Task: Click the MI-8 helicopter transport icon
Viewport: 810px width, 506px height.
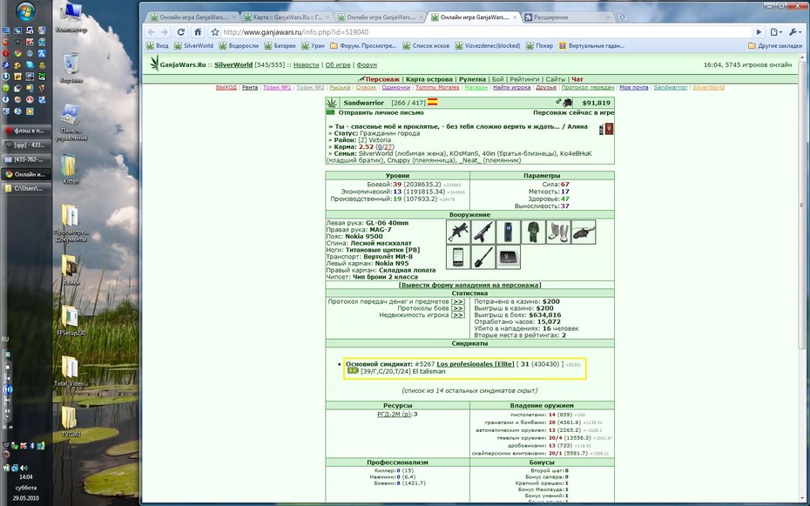Action: click(584, 232)
